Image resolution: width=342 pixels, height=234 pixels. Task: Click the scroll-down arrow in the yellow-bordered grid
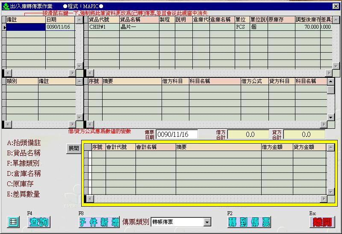coord(330,192)
